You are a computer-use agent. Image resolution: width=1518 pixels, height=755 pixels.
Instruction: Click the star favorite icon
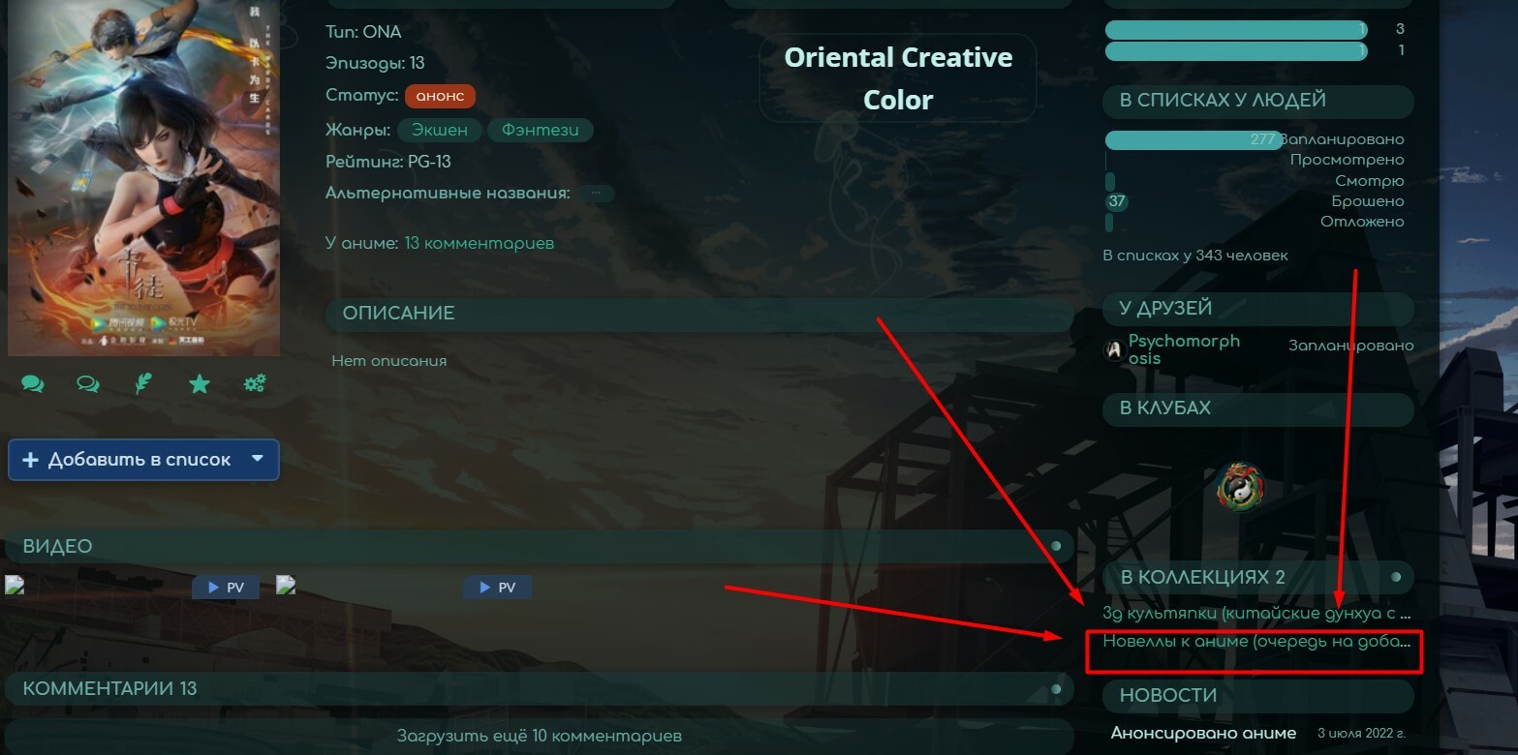[200, 384]
